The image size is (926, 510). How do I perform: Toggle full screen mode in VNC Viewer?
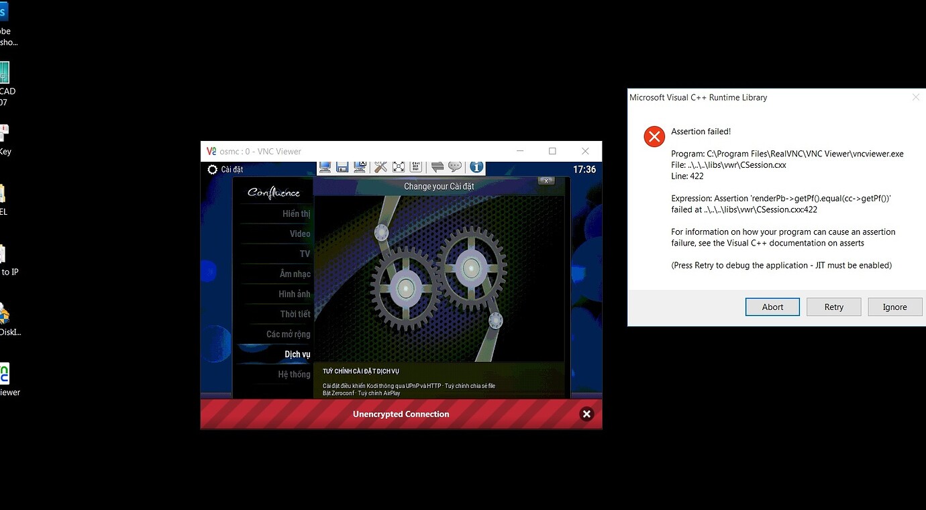(398, 166)
